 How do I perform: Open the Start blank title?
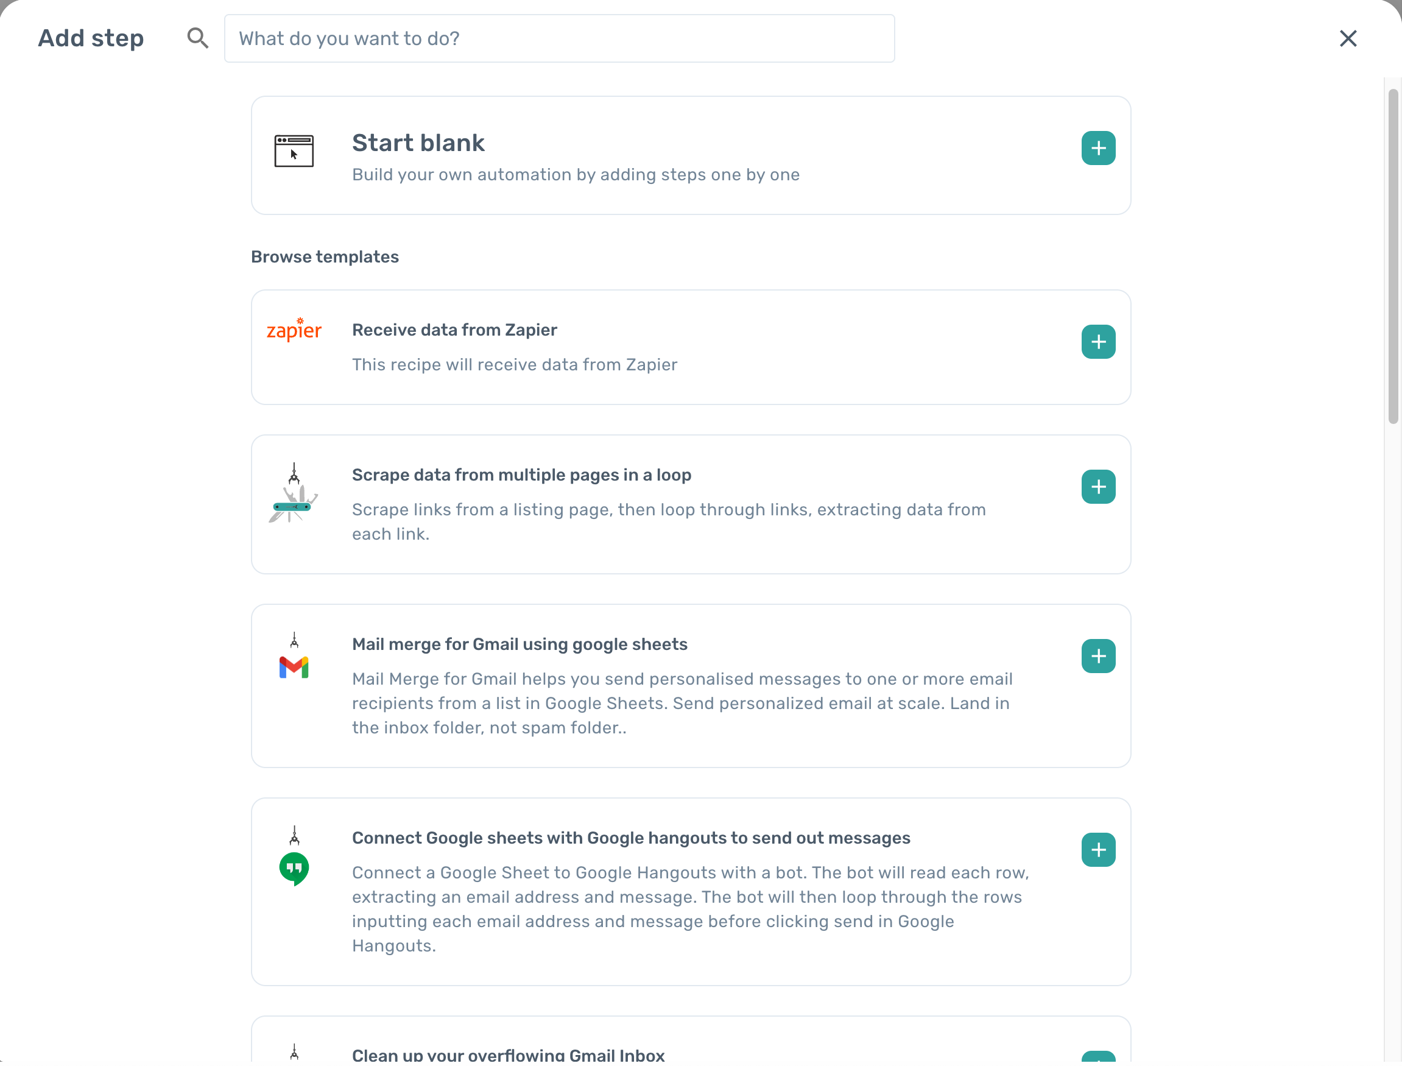click(x=418, y=143)
